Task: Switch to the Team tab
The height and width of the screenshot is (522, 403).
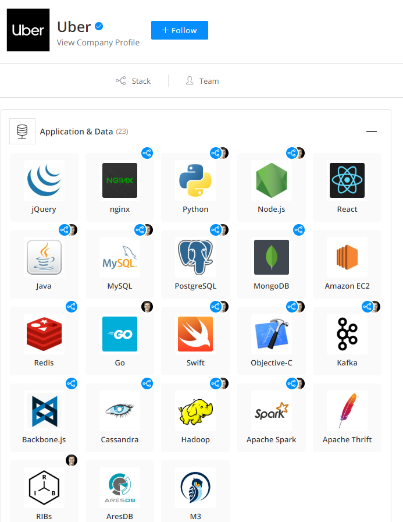Action: click(202, 81)
